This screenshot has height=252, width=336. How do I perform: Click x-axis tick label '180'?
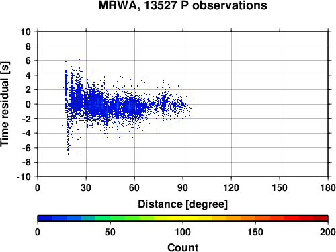point(328,187)
